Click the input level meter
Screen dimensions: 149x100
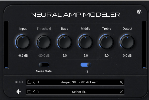[6, 45]
